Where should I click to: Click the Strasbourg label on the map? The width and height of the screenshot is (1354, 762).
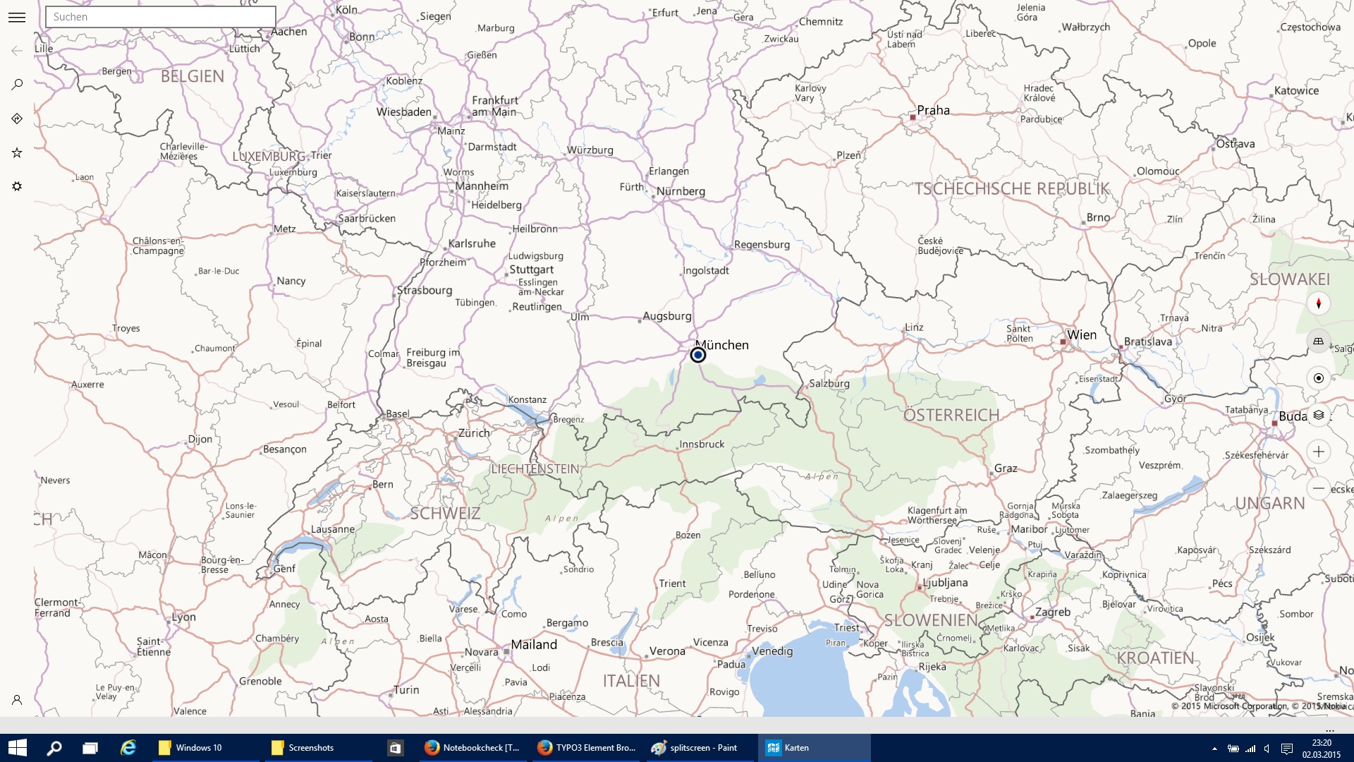(x=425, y=290)
